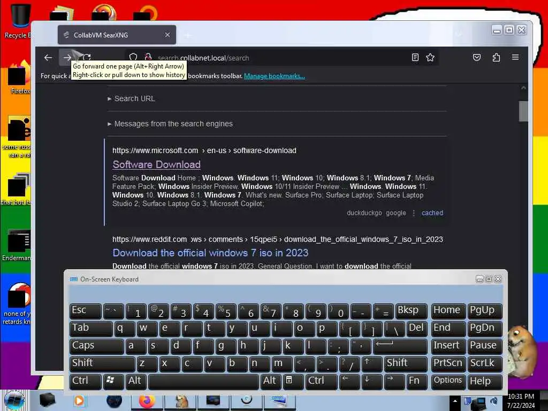Click the PgDn key on the keyboard
548x411 pixels.
pos(485,328)
